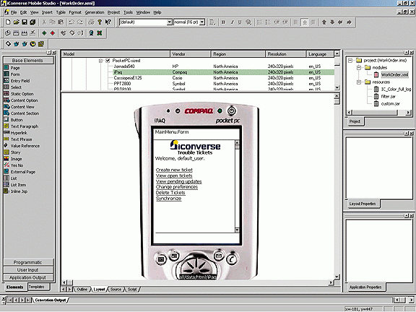This screenshot has height=312, width=416.
Task: Click the Redo arrow icon
Action: 79,22
